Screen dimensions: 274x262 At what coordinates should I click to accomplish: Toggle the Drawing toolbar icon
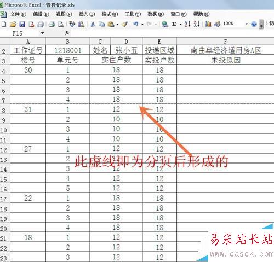pyautogui.click(x=217, y=24)
